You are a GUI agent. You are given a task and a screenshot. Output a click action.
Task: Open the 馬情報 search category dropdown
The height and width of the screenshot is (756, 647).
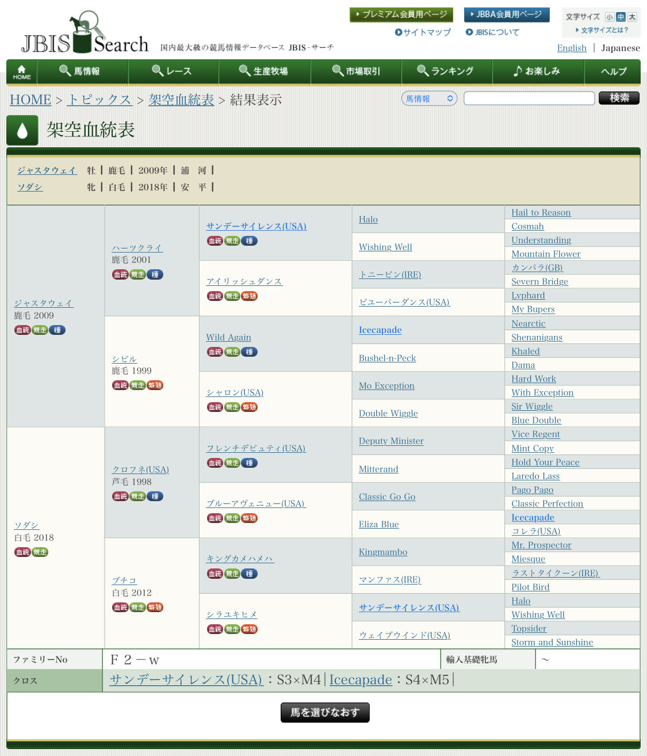point(429,99)
